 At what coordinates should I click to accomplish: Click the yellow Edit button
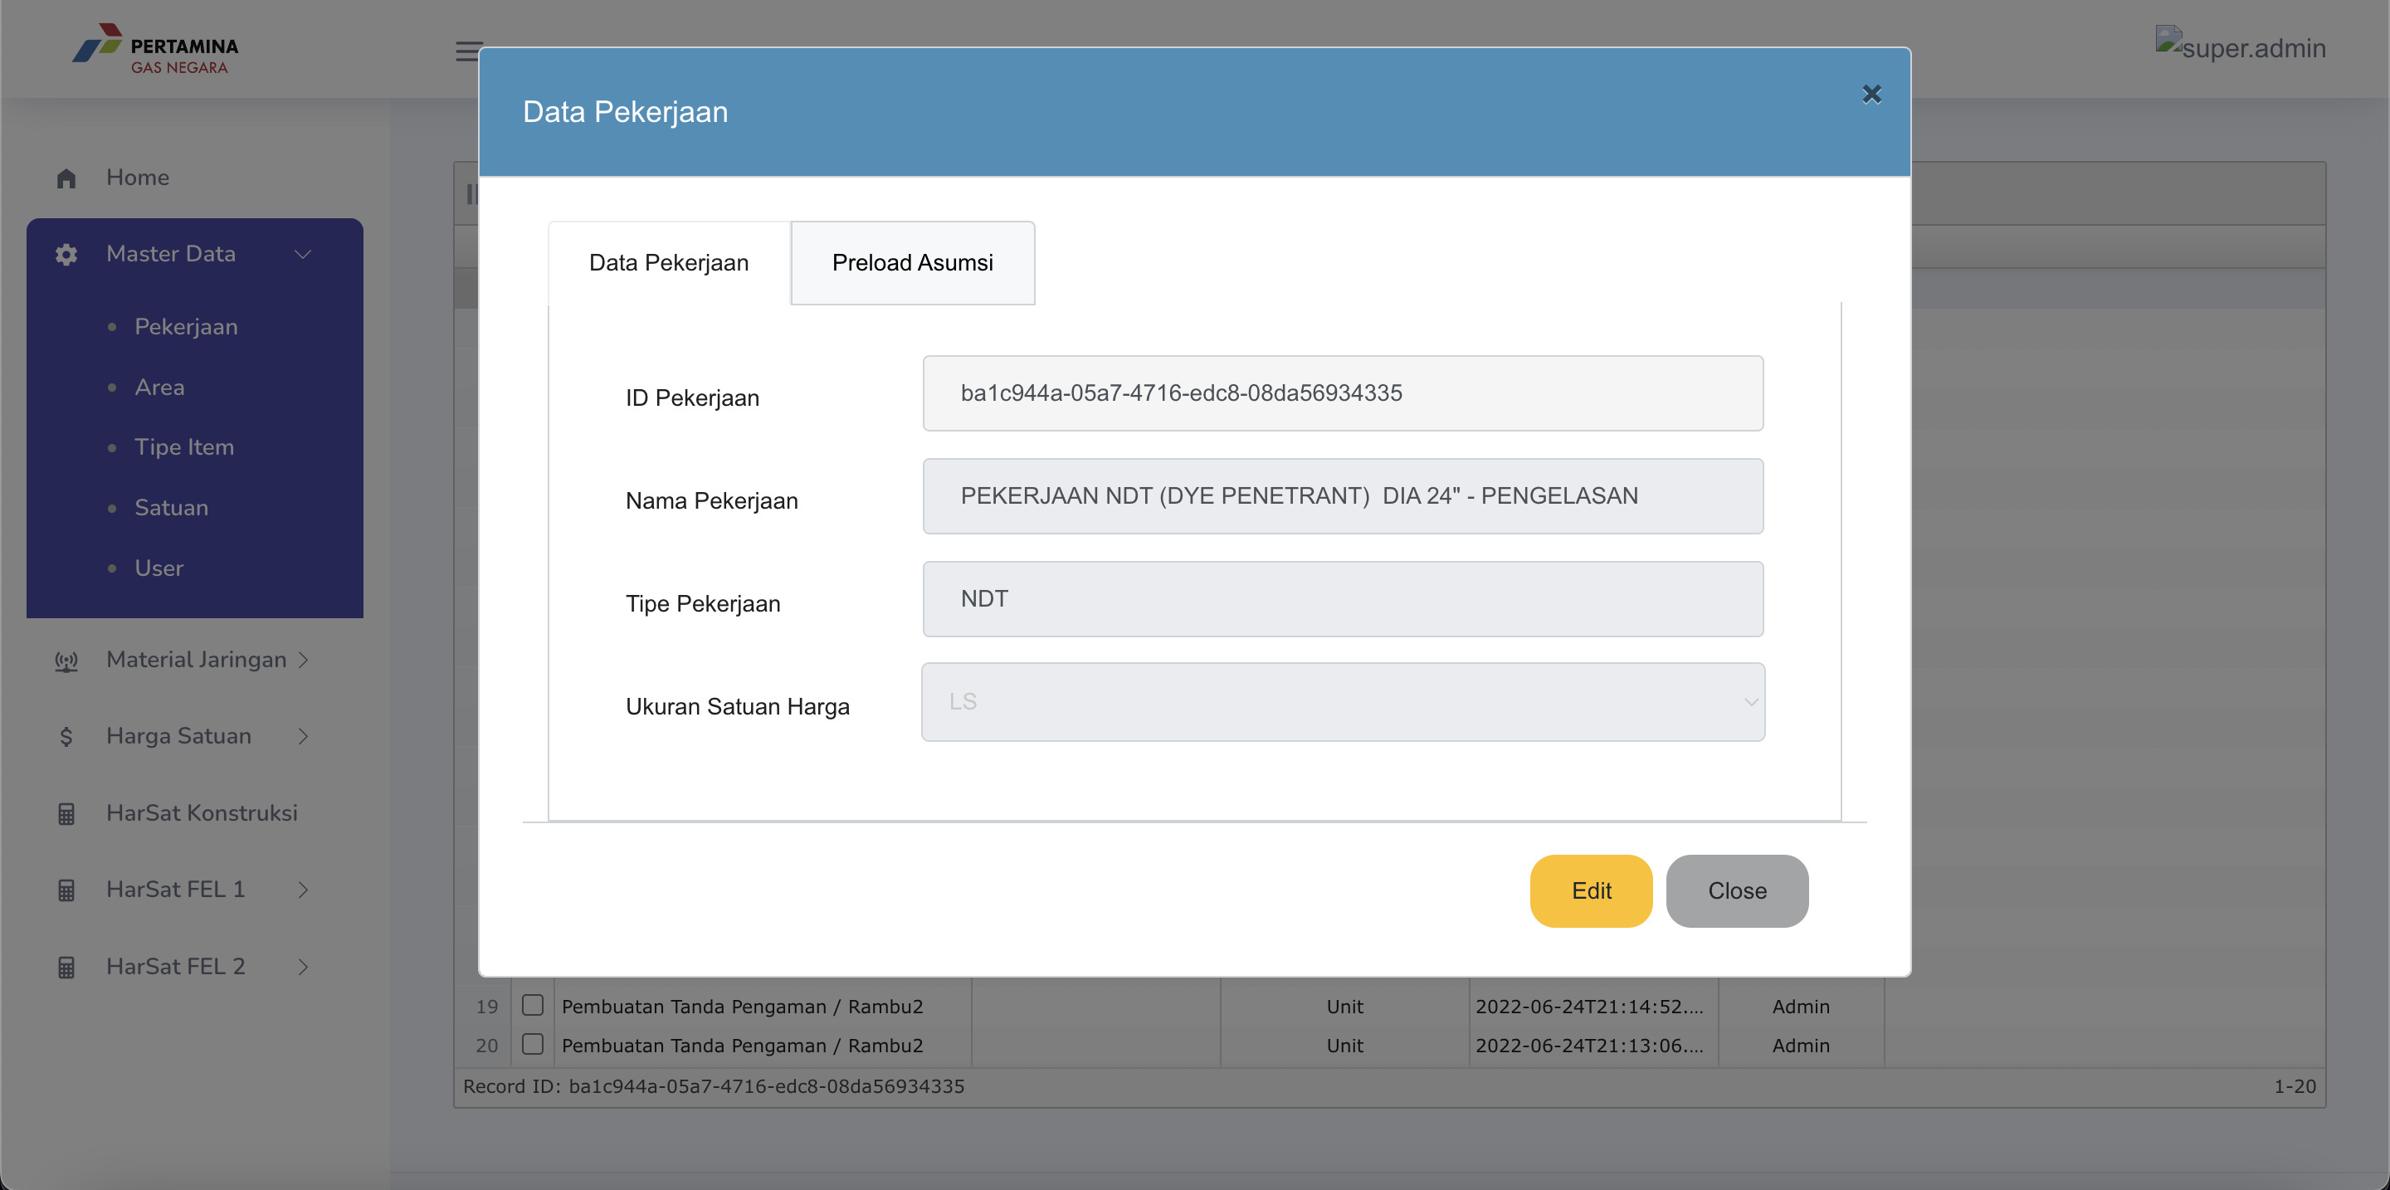tap(1591, 890)
